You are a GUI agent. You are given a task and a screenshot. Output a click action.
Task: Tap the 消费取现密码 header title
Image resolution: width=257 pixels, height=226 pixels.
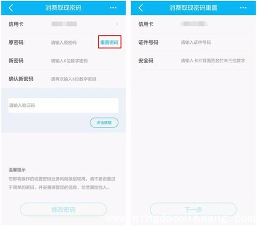63,8
